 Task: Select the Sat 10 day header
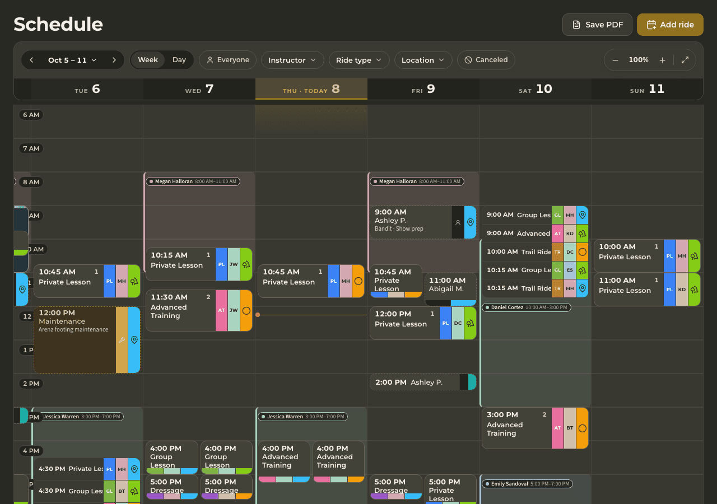(x=536, y=89)
